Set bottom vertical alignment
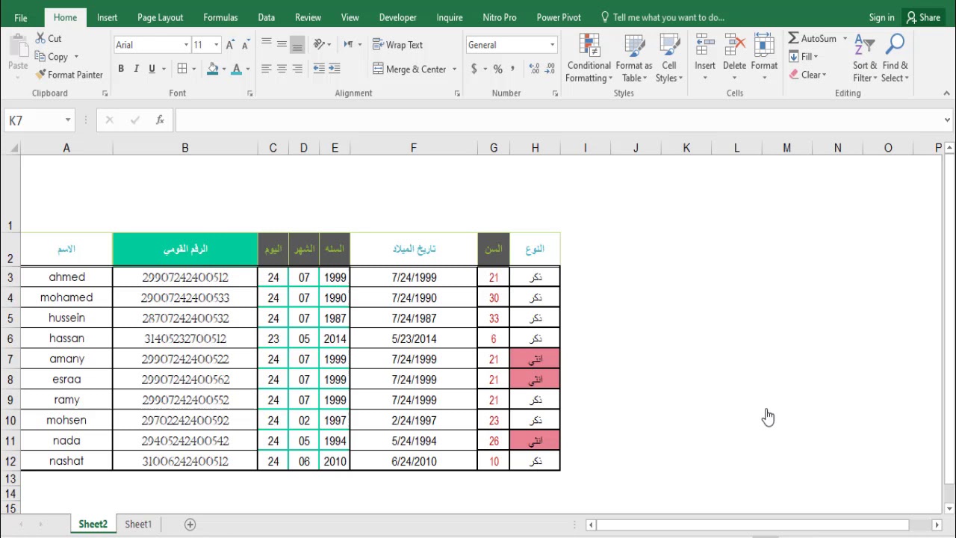956x538 pixels. click(297, 45)
